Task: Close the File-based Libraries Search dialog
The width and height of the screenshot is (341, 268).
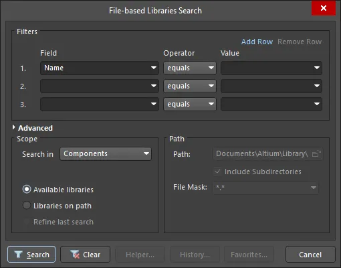Action: (x=324, y=8)
